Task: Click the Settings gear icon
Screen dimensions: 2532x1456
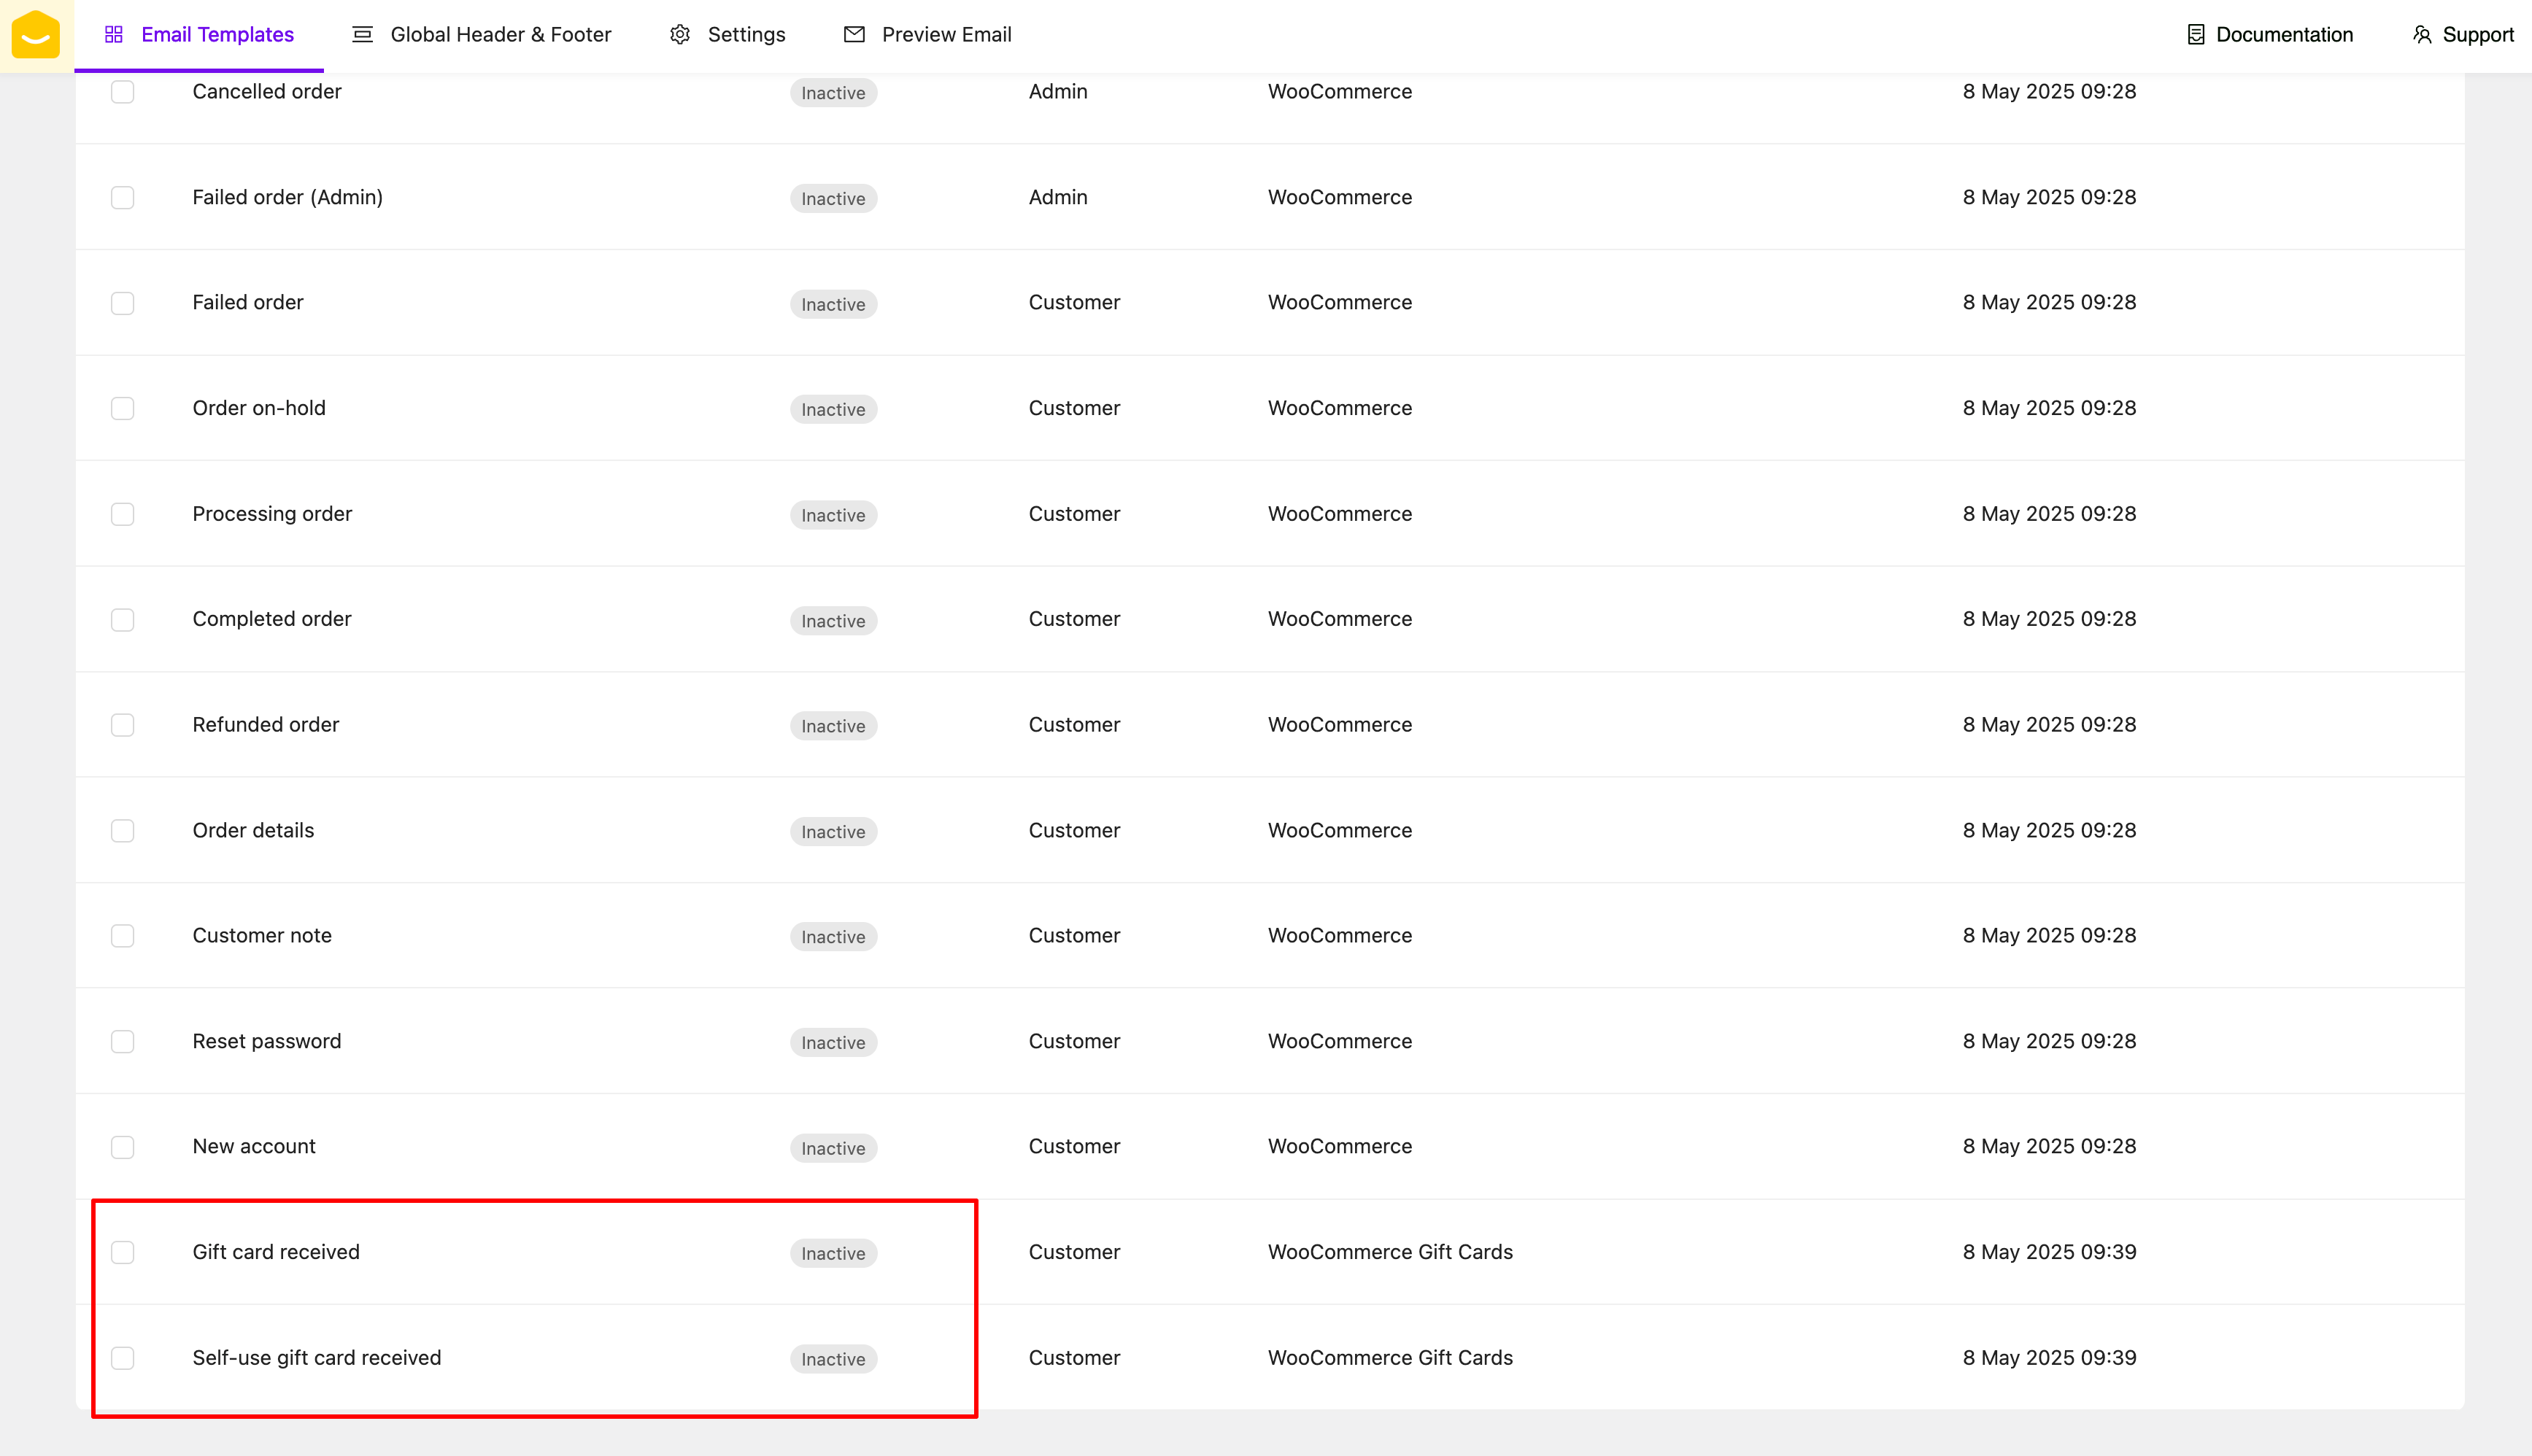Action: [680, 35]
